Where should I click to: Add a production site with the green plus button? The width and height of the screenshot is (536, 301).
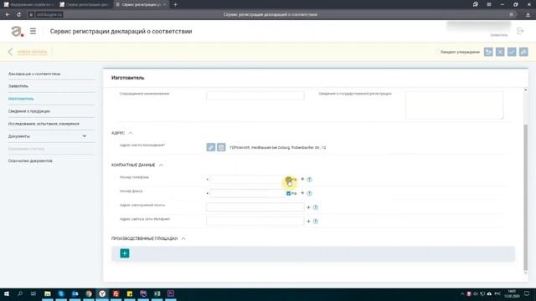(125, 253)
